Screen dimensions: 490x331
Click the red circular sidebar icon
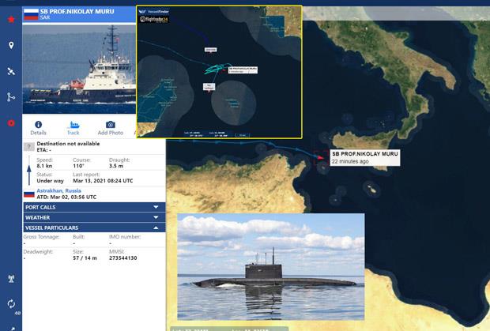11,123
